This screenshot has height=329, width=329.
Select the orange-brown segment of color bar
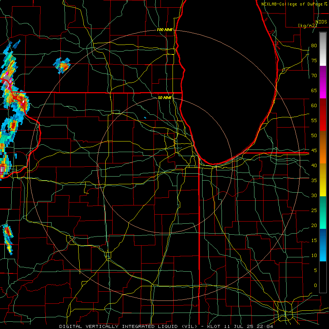pos(323,147)
